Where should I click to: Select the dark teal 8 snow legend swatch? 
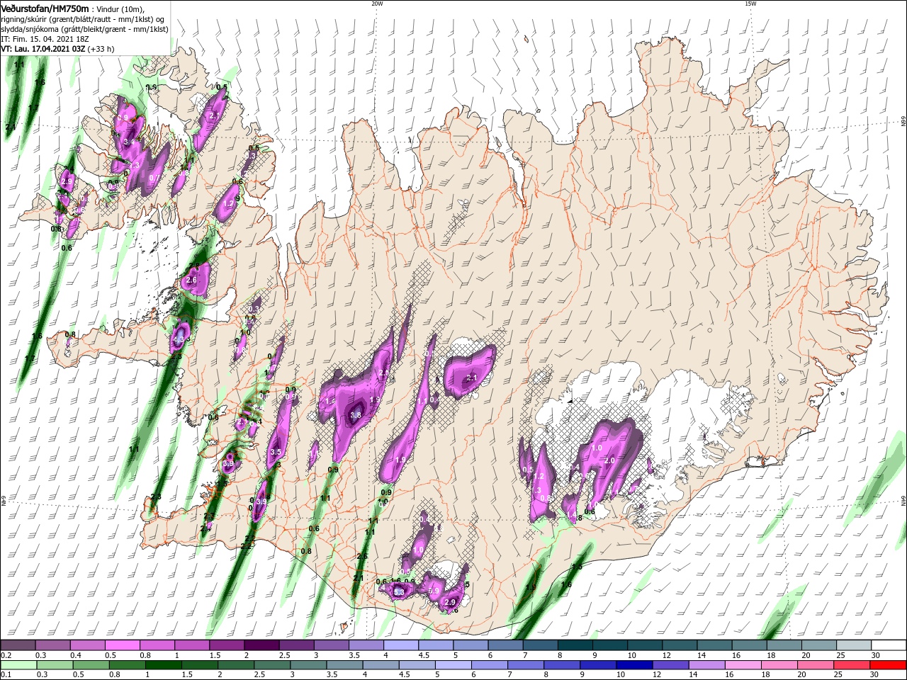click(574, 645)
